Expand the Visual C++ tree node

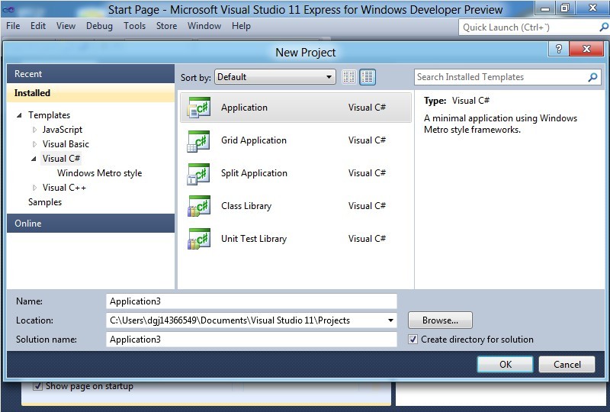[34, 188]
